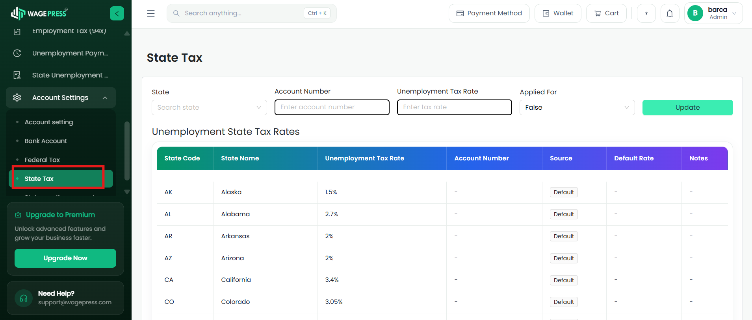
Task: Click sidebar scroll-up arrow
Action: pyautogui.click(x=127, y=33)
